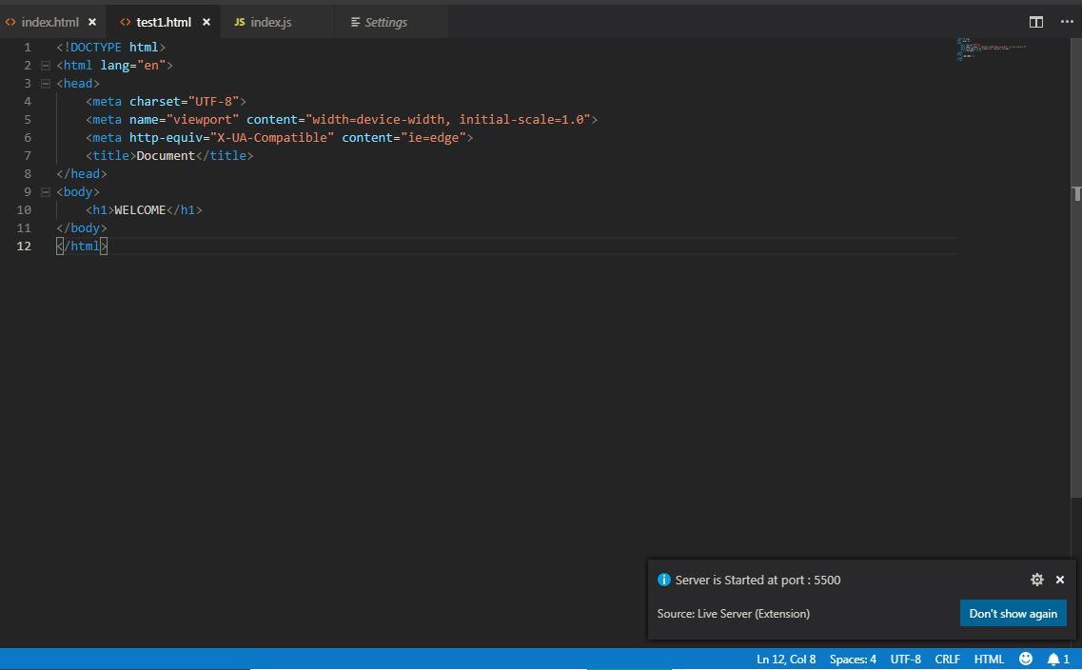Switch to the index.html tab

pyautogui.click(x=49, y=22)
